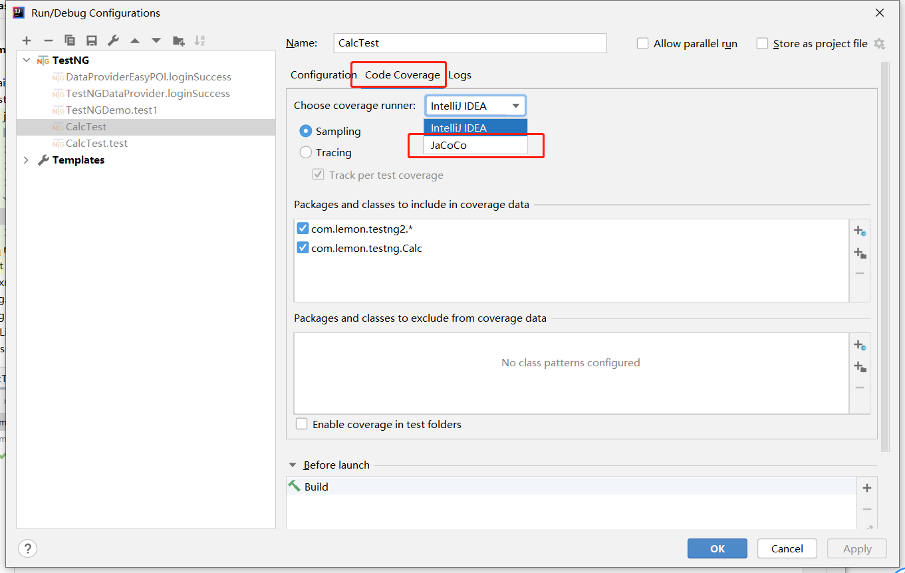Viewport: 905px width, 573px height.
Task: Enable Allow parallel run checkbox
Action: pos(643,44)
